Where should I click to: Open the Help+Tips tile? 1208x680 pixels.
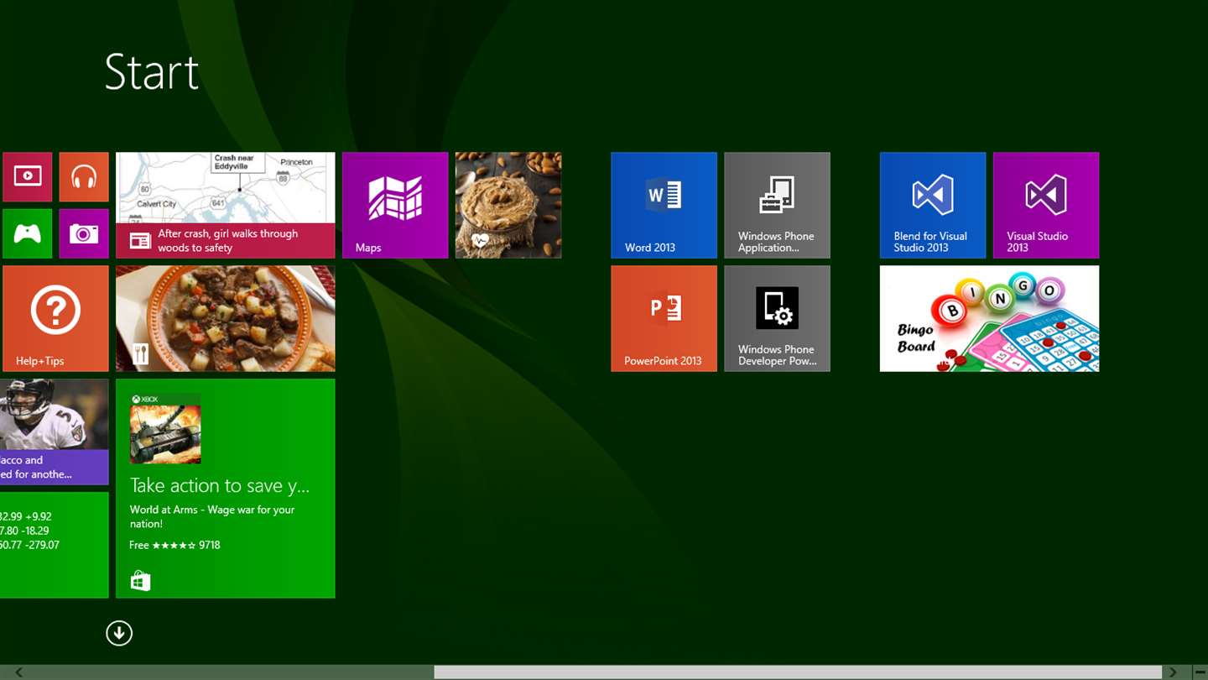coord(55,318)
